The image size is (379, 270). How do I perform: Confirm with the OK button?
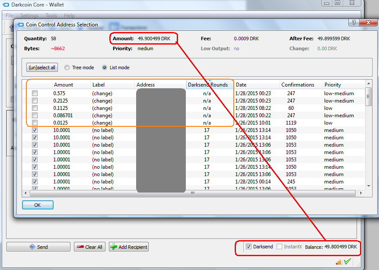point(38,205)
